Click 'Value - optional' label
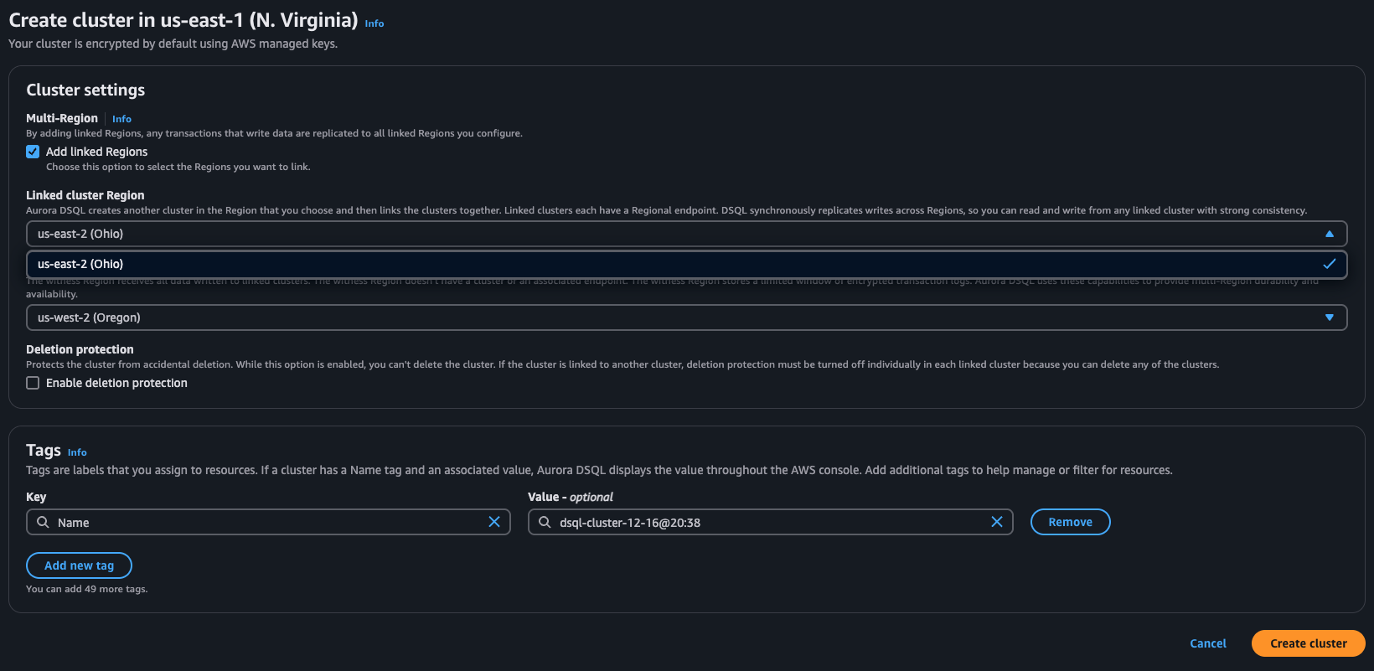This screenshot has height=671, width=1374. (570, 497)
